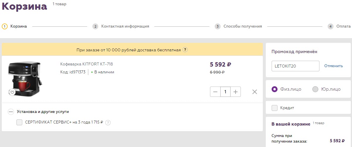Enable the Кредит checkbox
This screenshot has height=147, width=352.
(275, 108)
